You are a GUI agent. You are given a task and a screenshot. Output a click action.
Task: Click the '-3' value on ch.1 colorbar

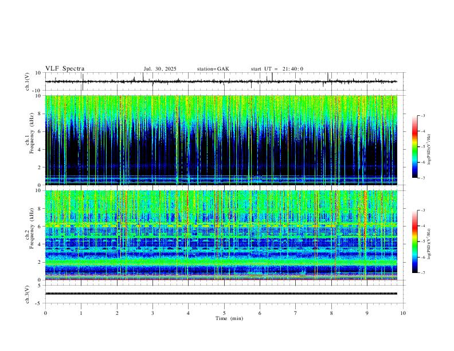pyautogui.click(x=422, y=115)
